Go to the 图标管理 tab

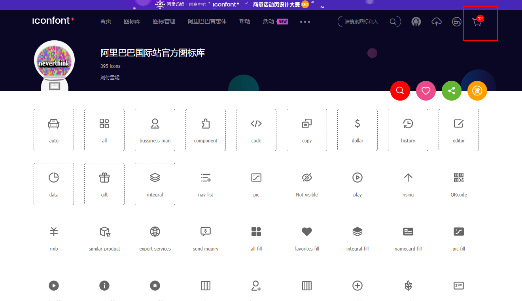(x=164, y=22)
